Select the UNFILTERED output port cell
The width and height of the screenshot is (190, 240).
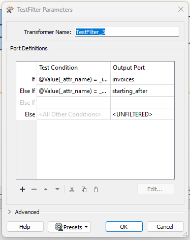point(142,114)
